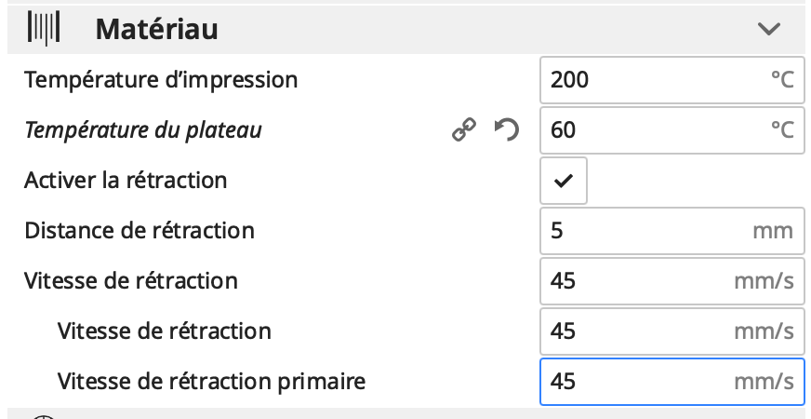Click the Activer la rétraction setting label
Screen dimensions: 811x419
[x=126, y=181]
